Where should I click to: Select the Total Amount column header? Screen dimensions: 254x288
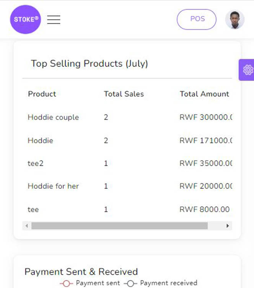(205, 94)
